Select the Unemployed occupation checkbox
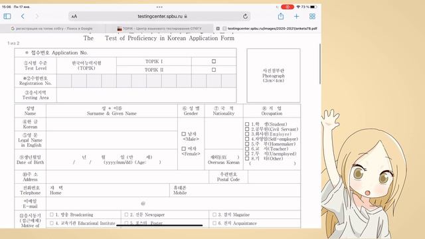The height and width of the screenshot is (239, 425). (247, 153)
